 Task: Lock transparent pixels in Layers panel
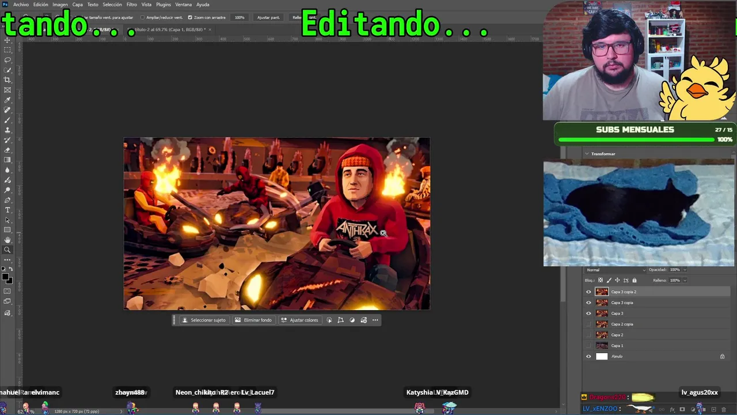(x=601, y=281)
